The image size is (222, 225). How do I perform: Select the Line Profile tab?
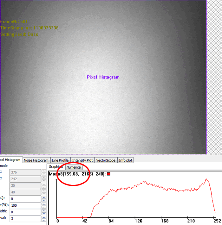[60, 160]
